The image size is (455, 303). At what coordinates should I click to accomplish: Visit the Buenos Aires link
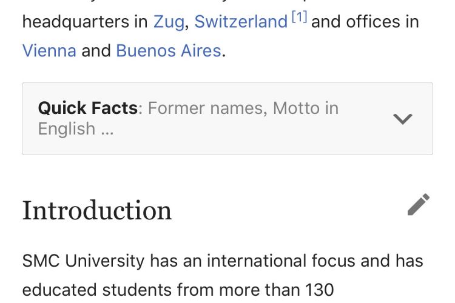click(x=169, y=51)
